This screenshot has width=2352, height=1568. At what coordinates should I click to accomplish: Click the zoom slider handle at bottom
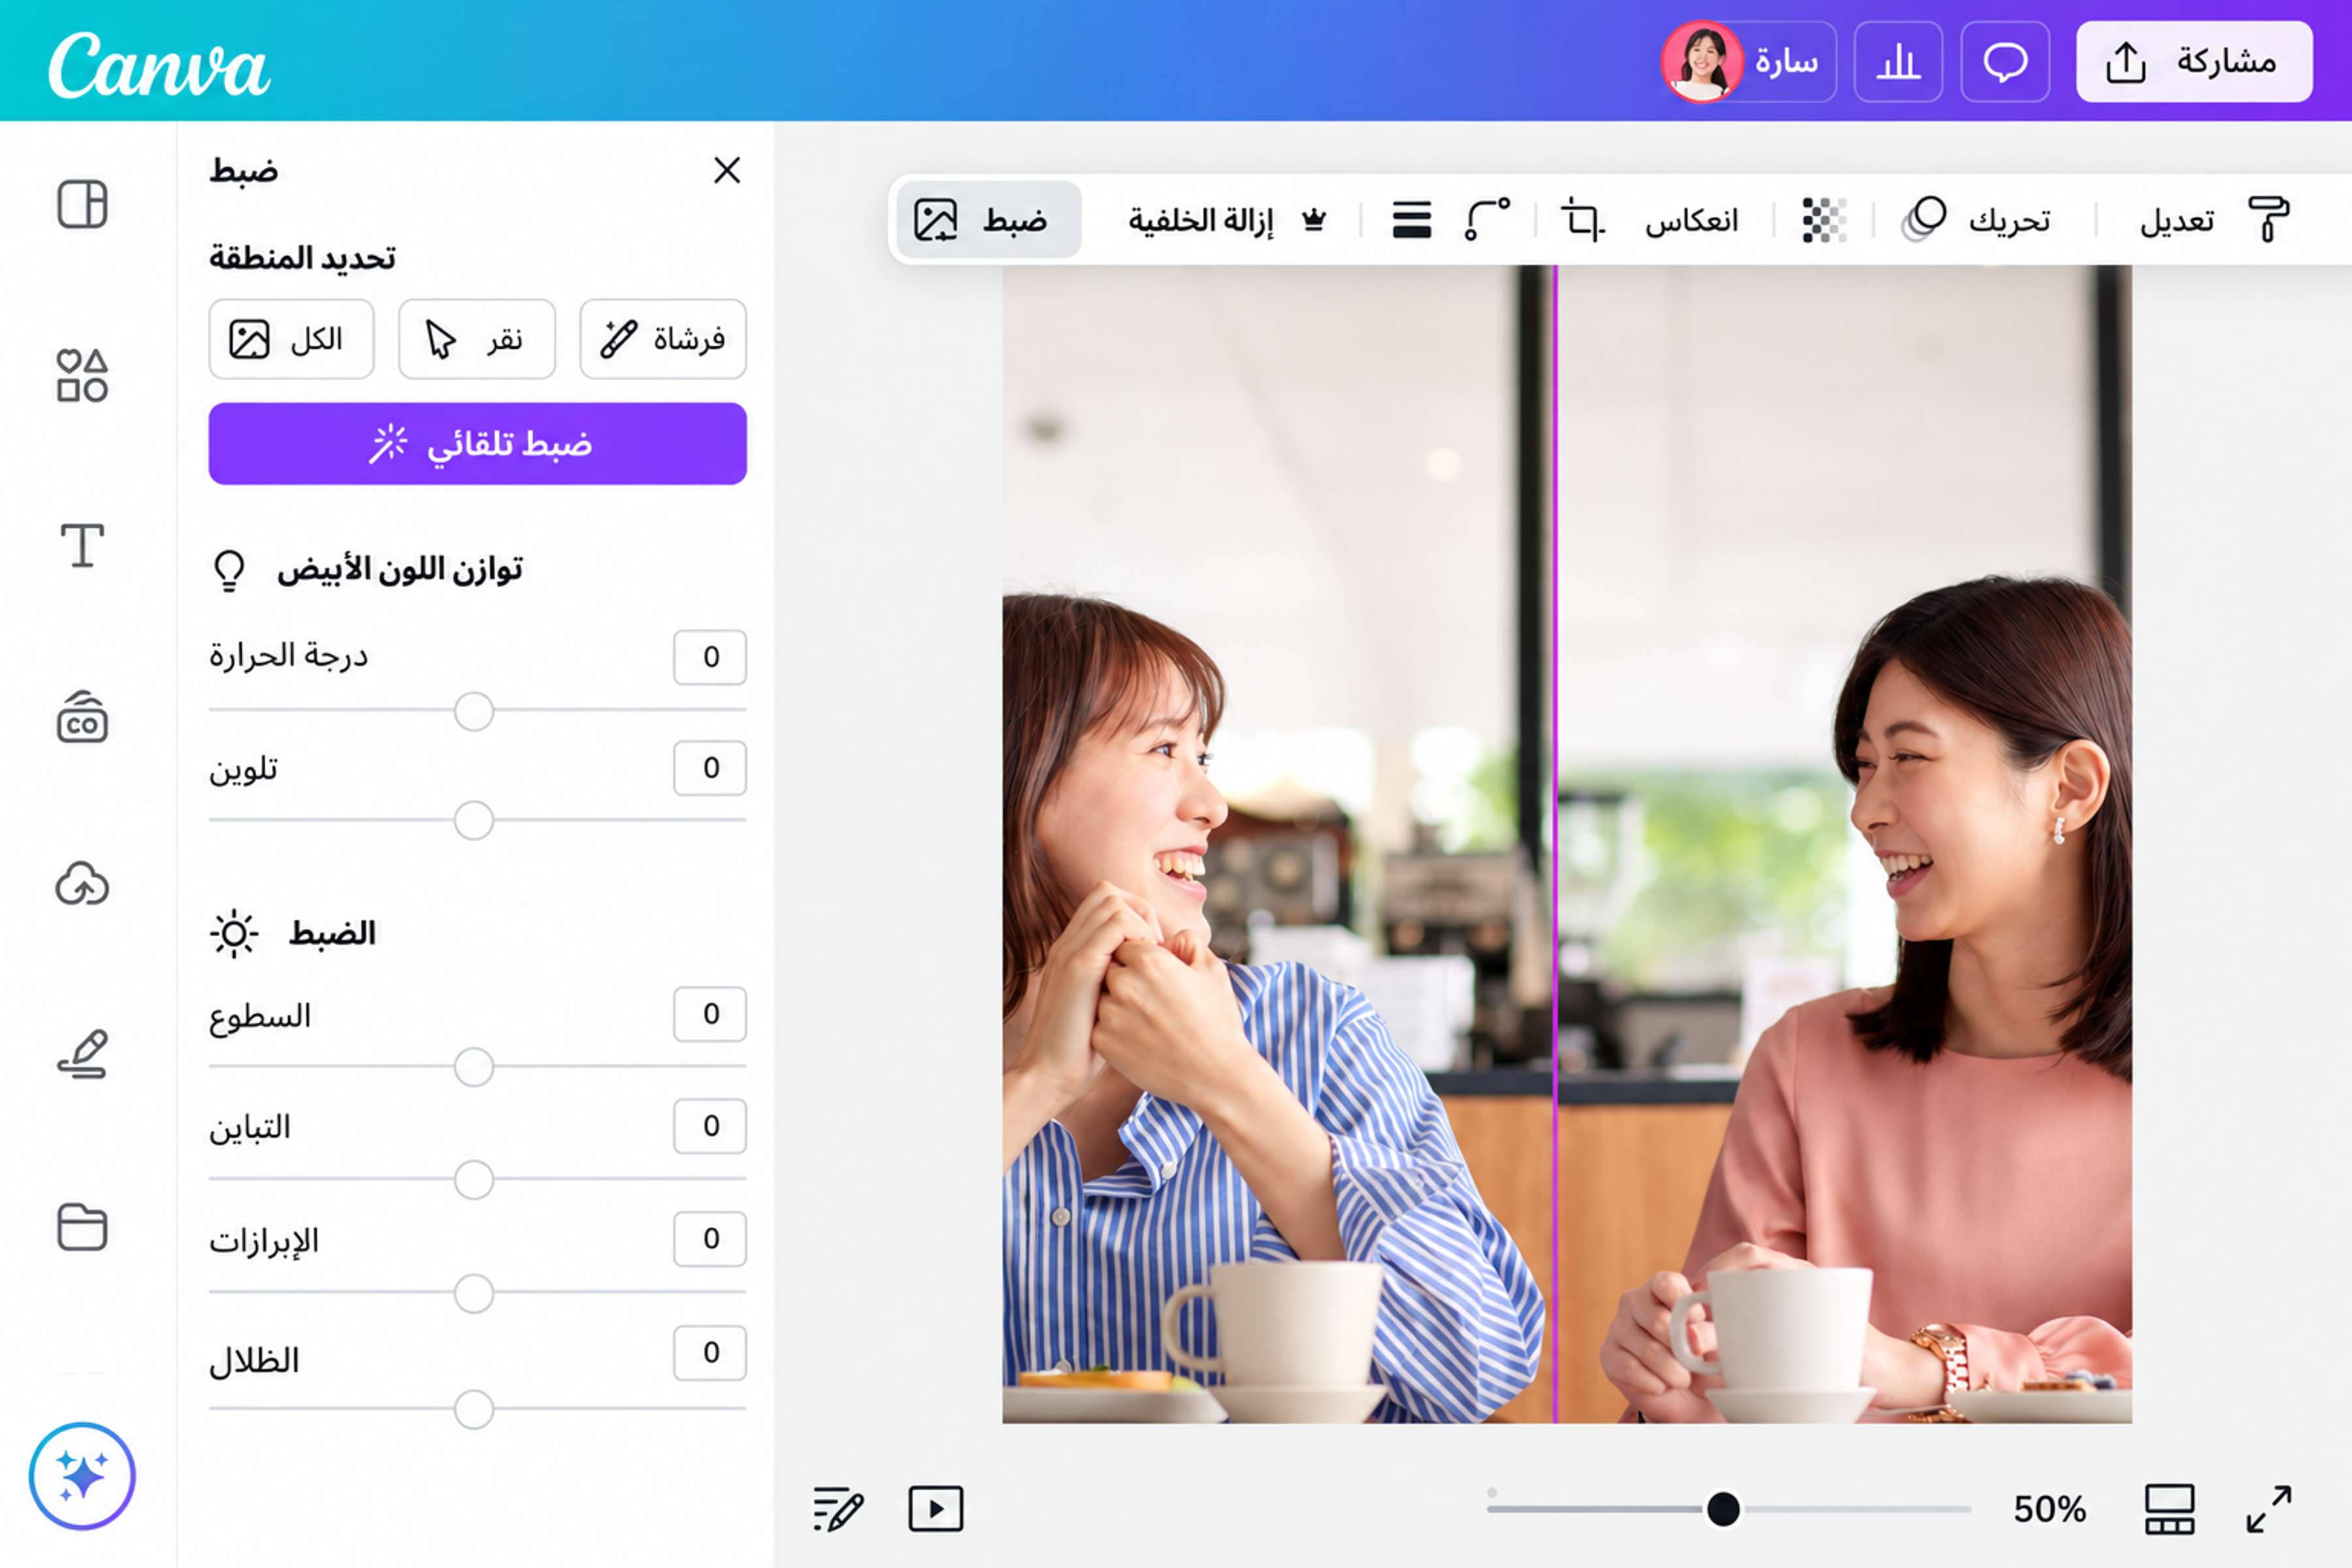pyautogui.click(x=1723, y=1508)
